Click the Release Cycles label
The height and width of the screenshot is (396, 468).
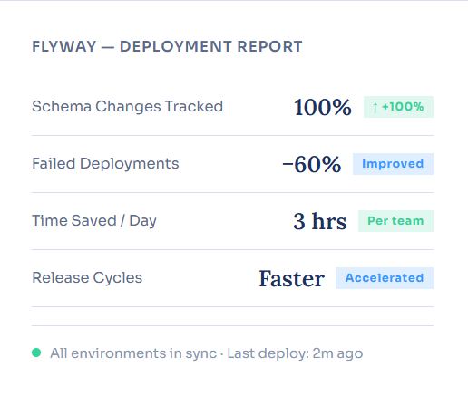pos(87,278)
